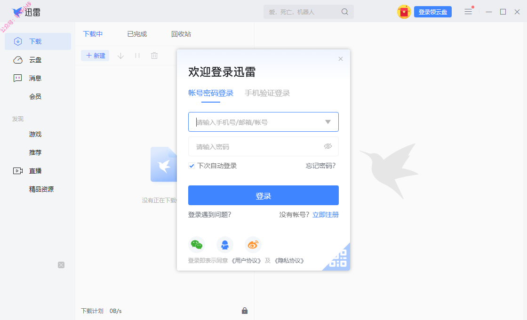Open the hamburger main menu

coord(468,12)
